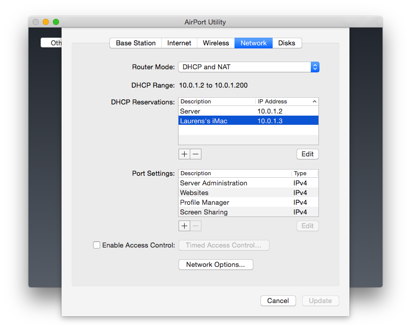Select the Profile Manager port row
411x328 pixels.
249,202
